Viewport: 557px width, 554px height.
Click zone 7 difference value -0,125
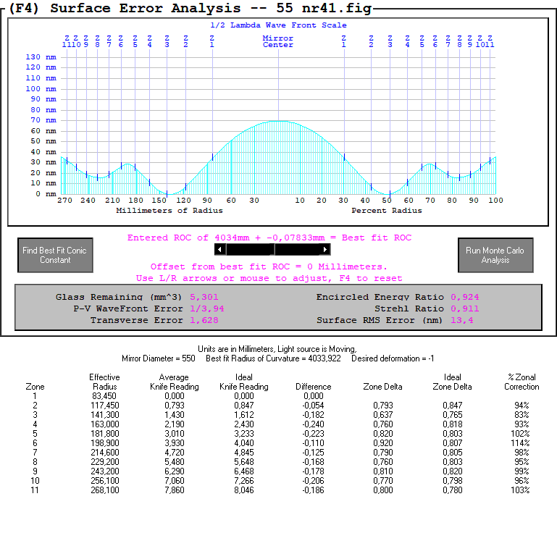pos(313,453)
